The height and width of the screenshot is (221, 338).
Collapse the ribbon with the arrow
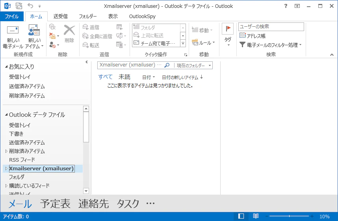[332, 55]
